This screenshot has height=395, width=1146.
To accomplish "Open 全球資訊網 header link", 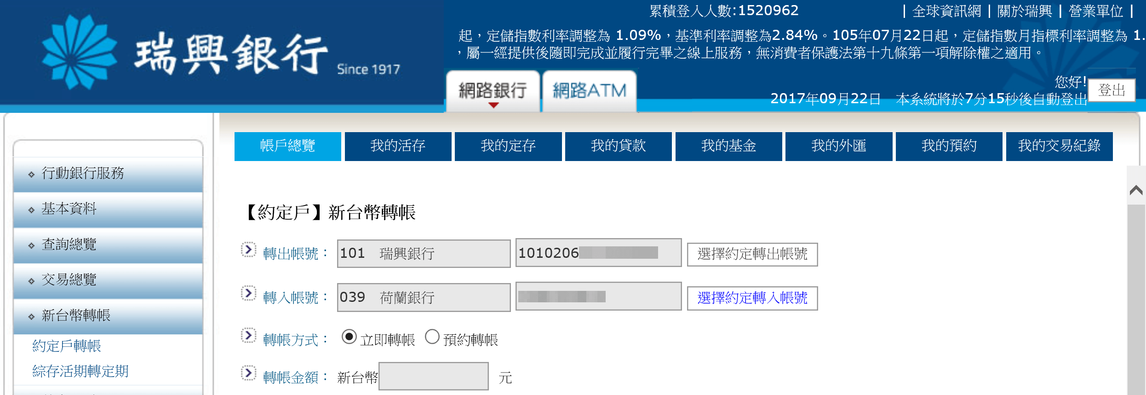I will click(x=947, y=11).
